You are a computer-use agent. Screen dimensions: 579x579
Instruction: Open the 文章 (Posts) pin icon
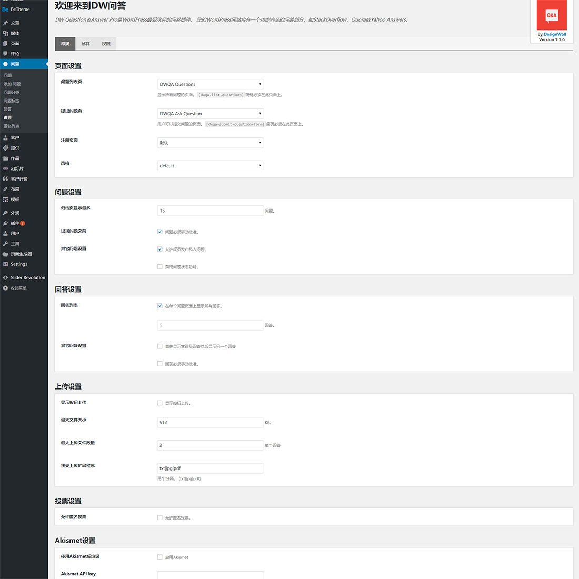pos(5,23)
